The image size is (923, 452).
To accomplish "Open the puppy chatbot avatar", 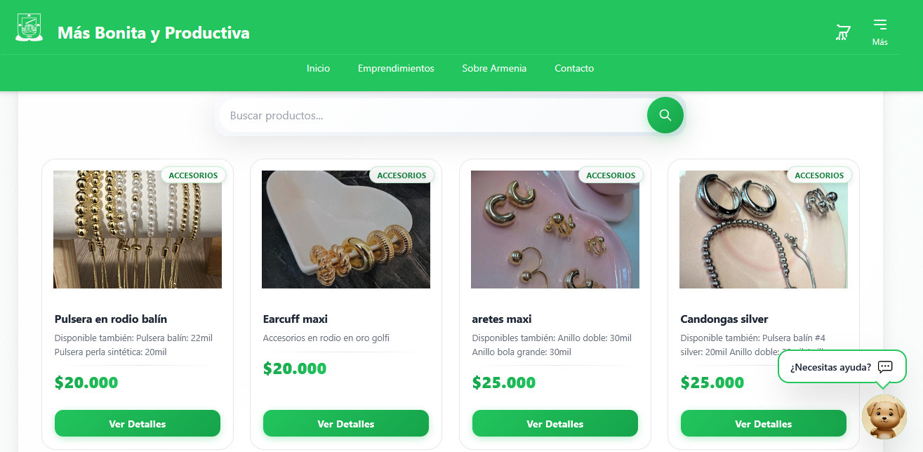I will tap(884, 416).
